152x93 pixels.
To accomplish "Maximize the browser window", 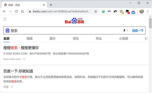I will coord(139,3).
